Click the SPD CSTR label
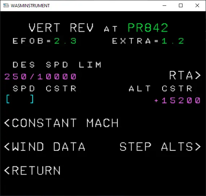206x196 pixels. (x=44, y=88)
